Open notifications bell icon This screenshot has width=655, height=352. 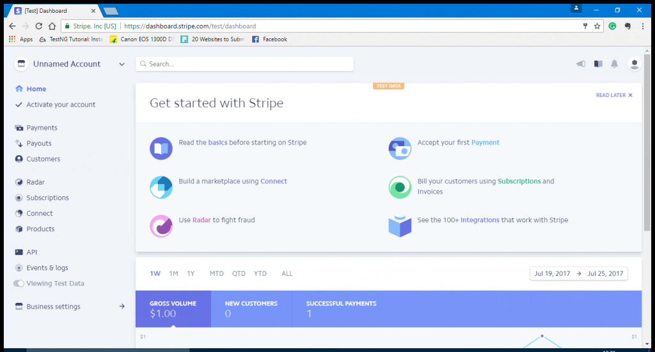(615, 64)
